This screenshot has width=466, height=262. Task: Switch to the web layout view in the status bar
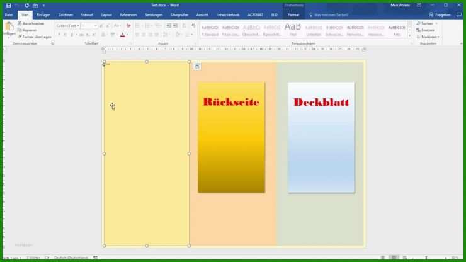[x=405, y=258]
